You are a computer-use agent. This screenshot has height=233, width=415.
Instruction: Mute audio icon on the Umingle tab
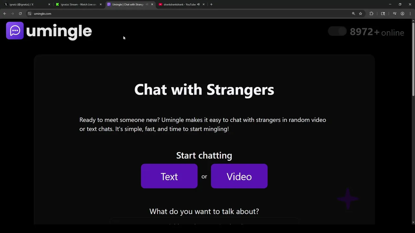tap(147, 5)
